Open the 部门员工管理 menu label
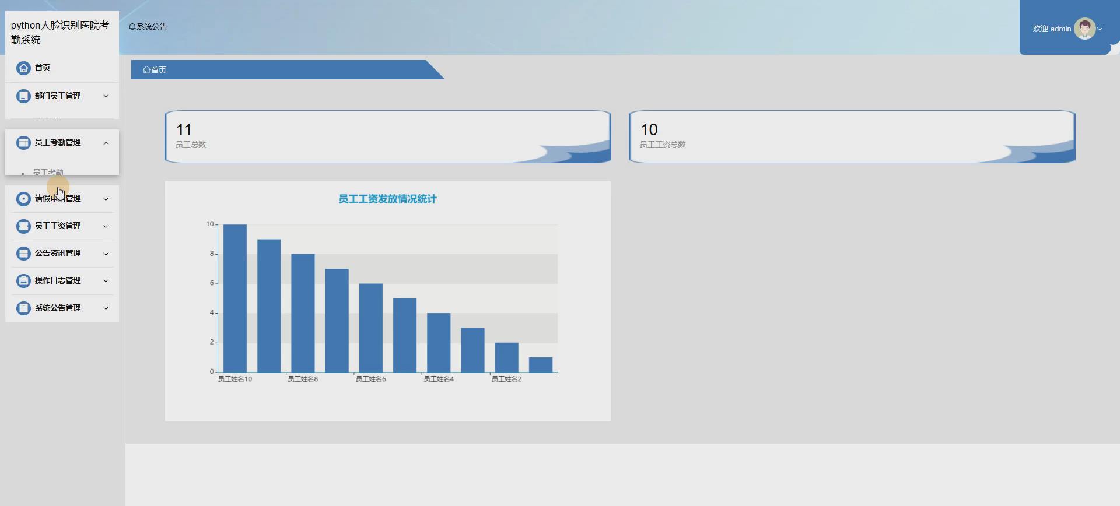The image size is (1120, 506). click(58, 96)
